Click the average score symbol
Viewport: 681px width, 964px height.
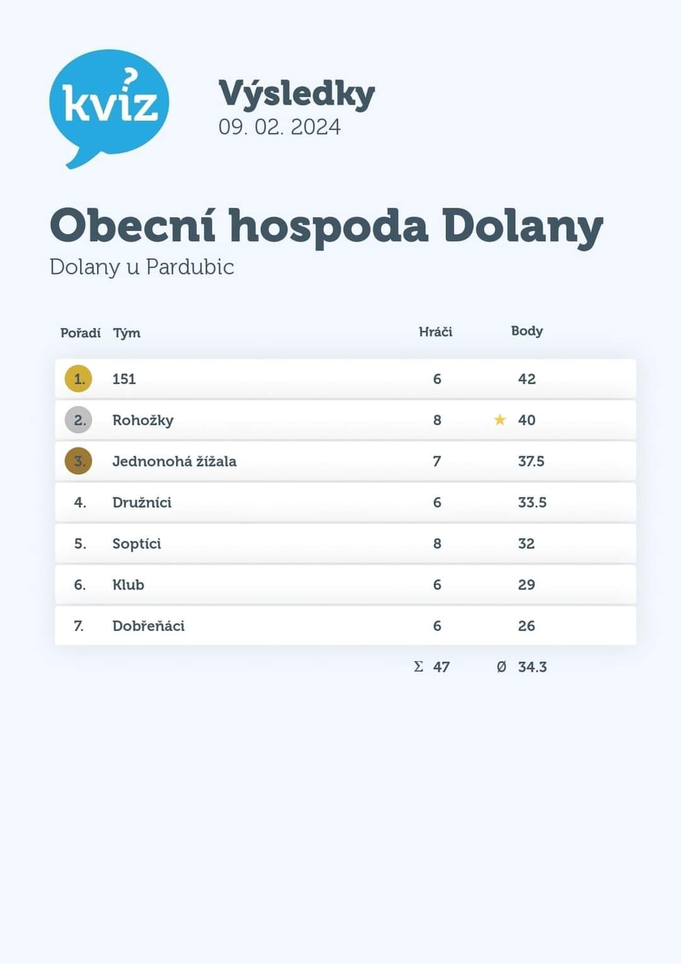click(501, 667)
